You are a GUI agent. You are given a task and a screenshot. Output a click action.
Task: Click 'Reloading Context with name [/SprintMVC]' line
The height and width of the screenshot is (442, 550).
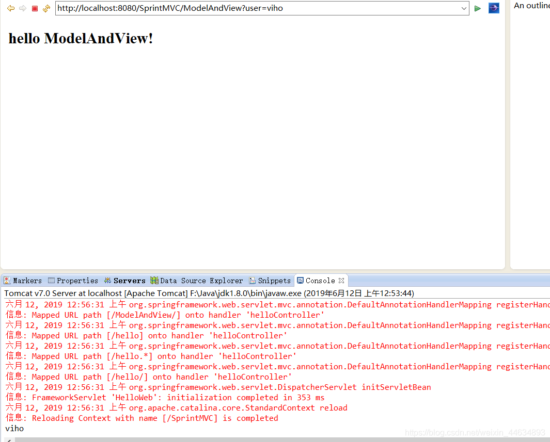(142, 418)
